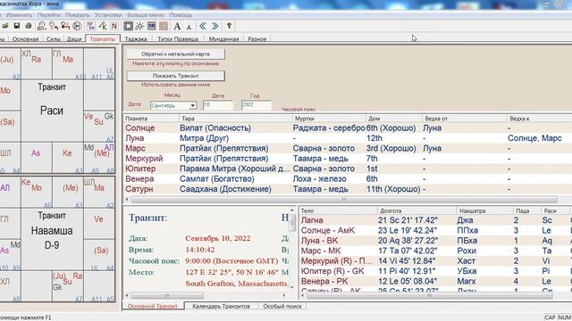Click the Планета column header
572x321 pixels.
point(151,119)
